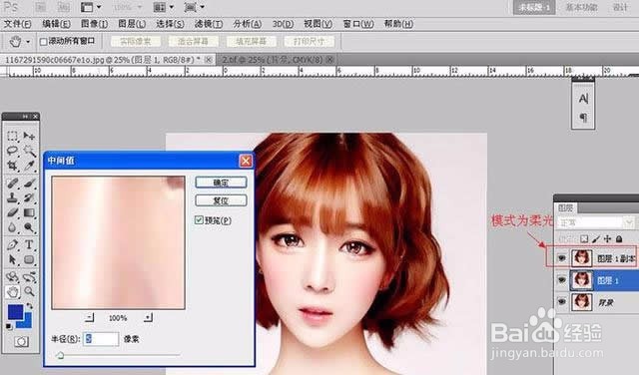Select the Healing Brush tool
Image resolution: width=639 pixels, height=375 pixels.
point(12,184)
